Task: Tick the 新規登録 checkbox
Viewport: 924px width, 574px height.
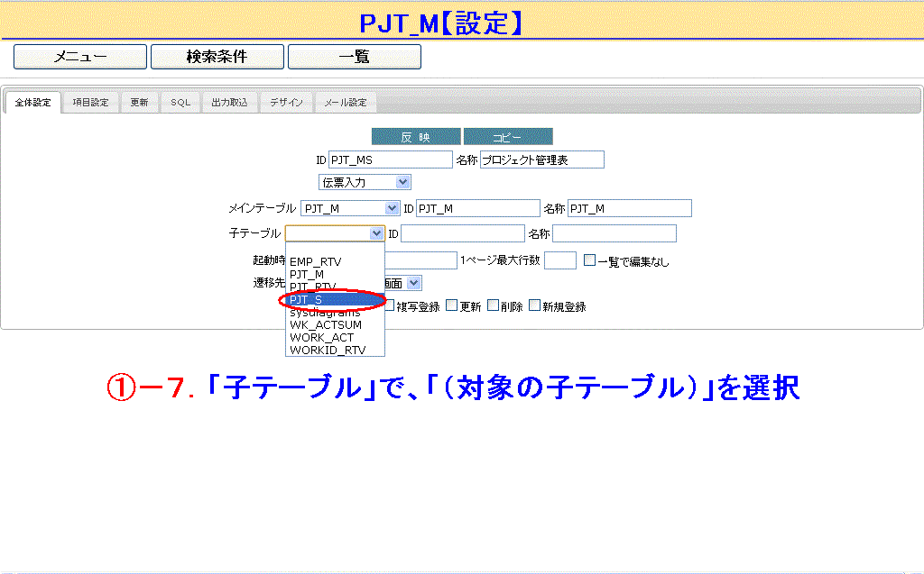Action: (x=535, y=305)
